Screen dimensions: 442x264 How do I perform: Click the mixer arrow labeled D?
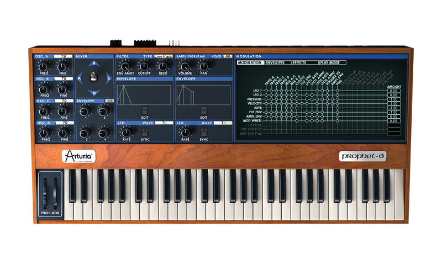(x=94, y=92)
